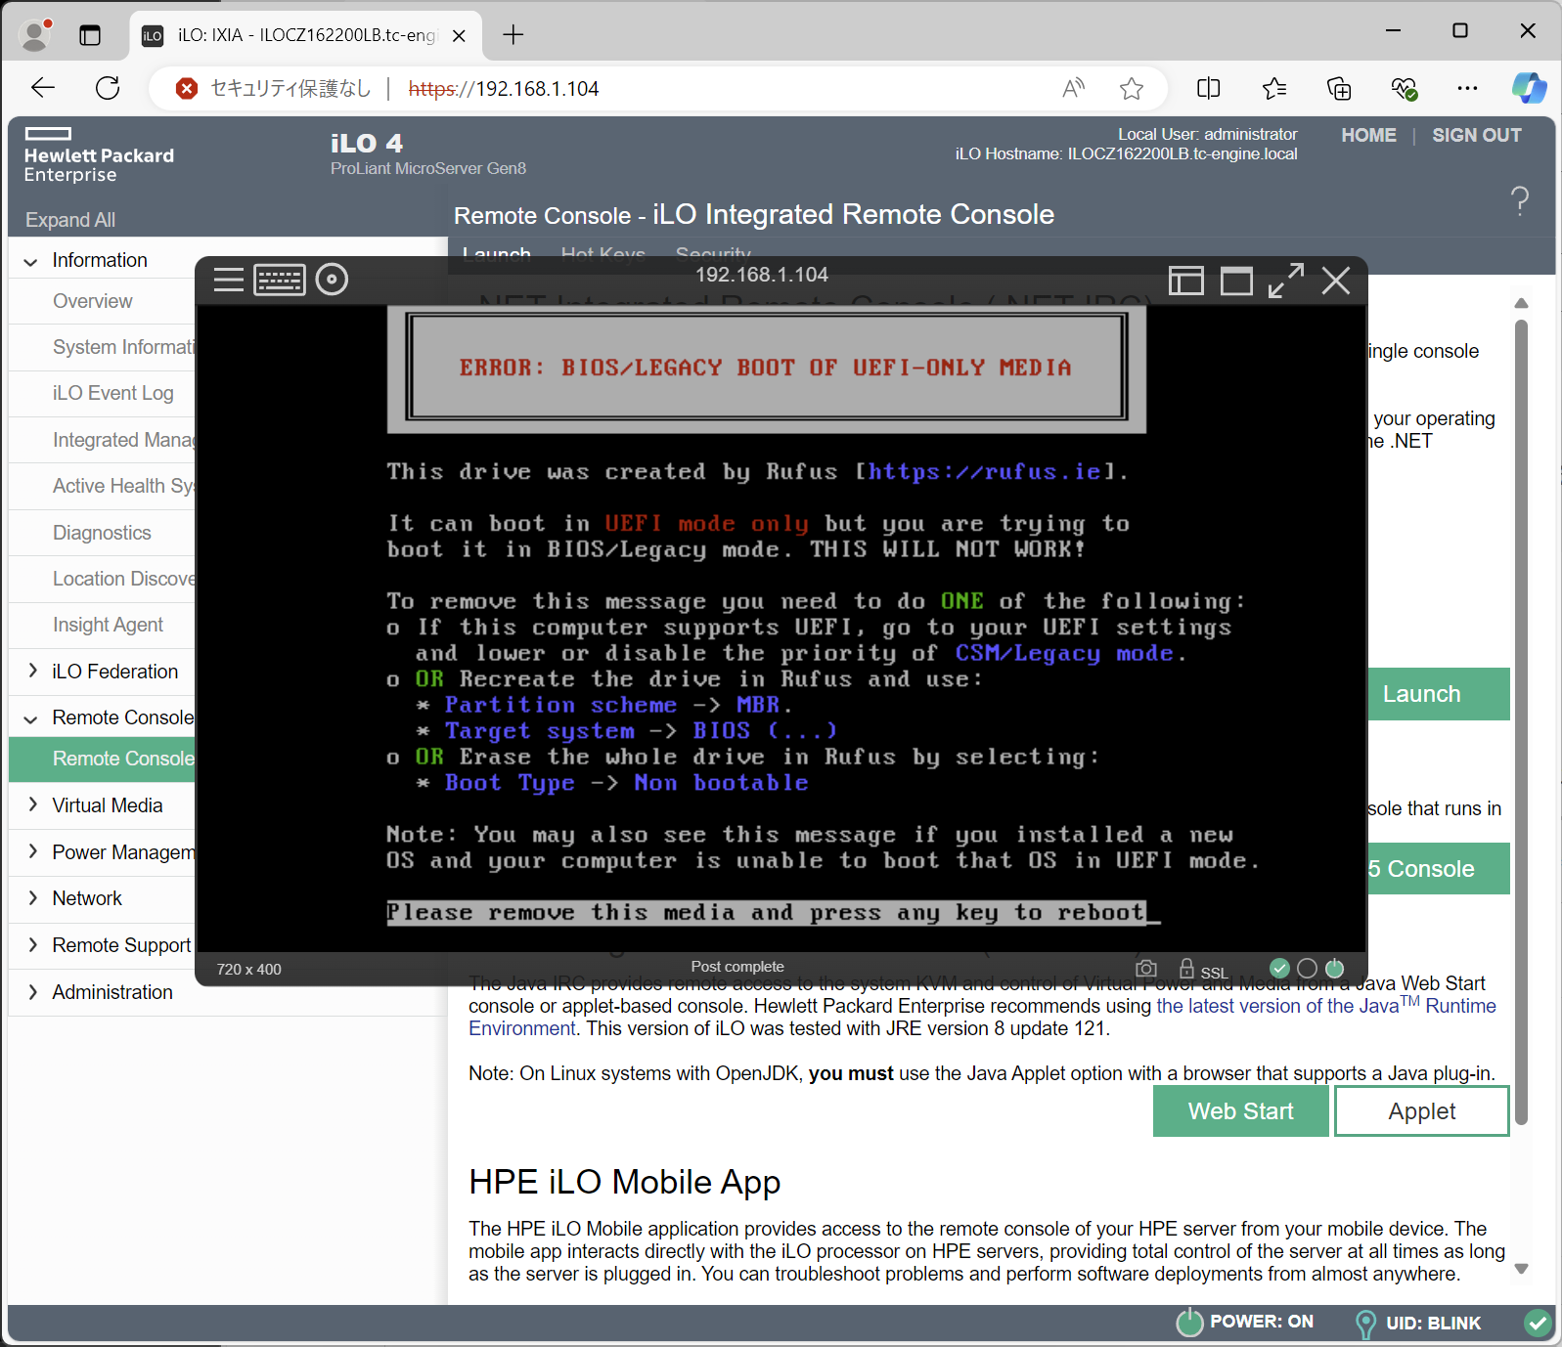The width and height of the screenshot is (1562, 1347).
Task: Open Active Health System Log item
Action: (x=124, y=486)
